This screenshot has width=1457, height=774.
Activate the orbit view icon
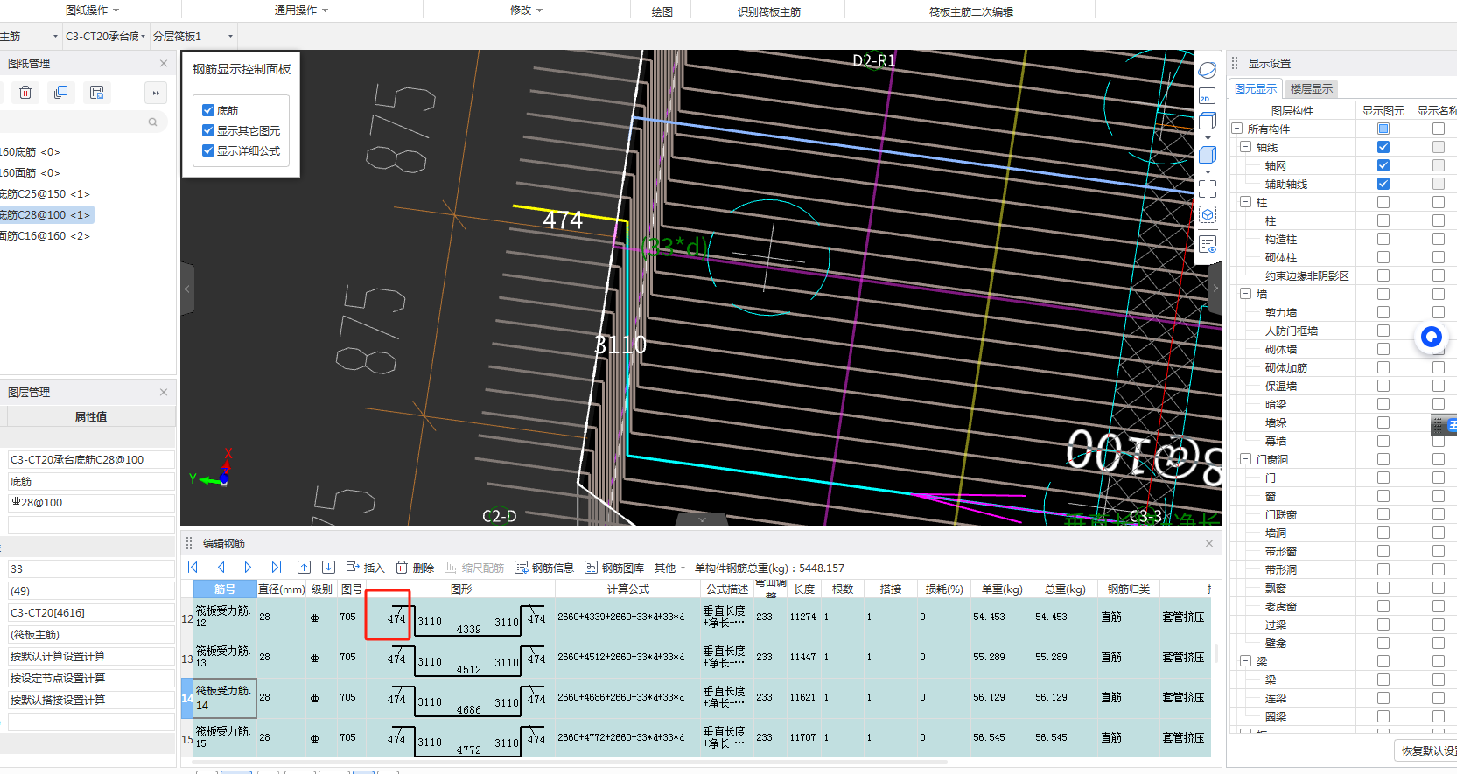1208,70
